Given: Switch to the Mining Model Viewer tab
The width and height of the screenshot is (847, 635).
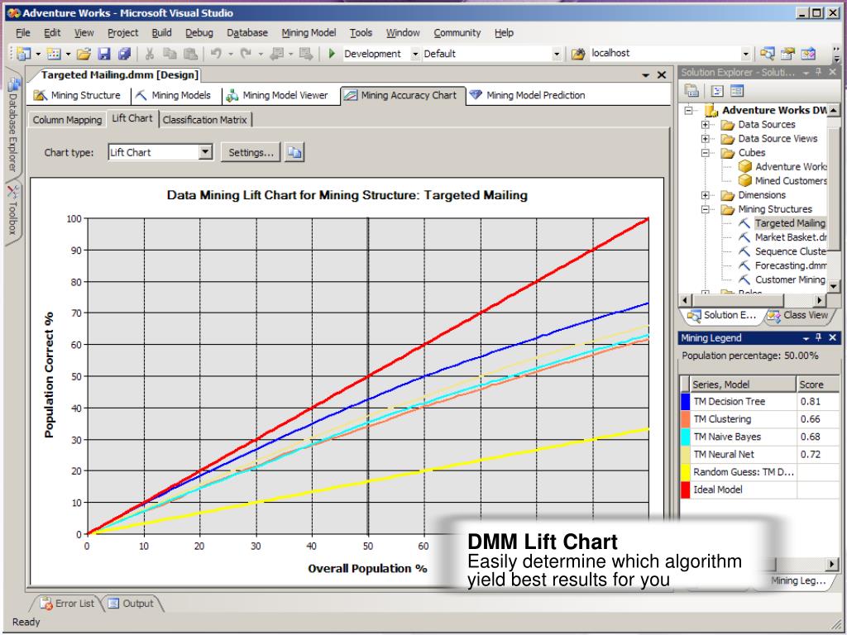Looking at the screenshot, I should click(277, 95).
